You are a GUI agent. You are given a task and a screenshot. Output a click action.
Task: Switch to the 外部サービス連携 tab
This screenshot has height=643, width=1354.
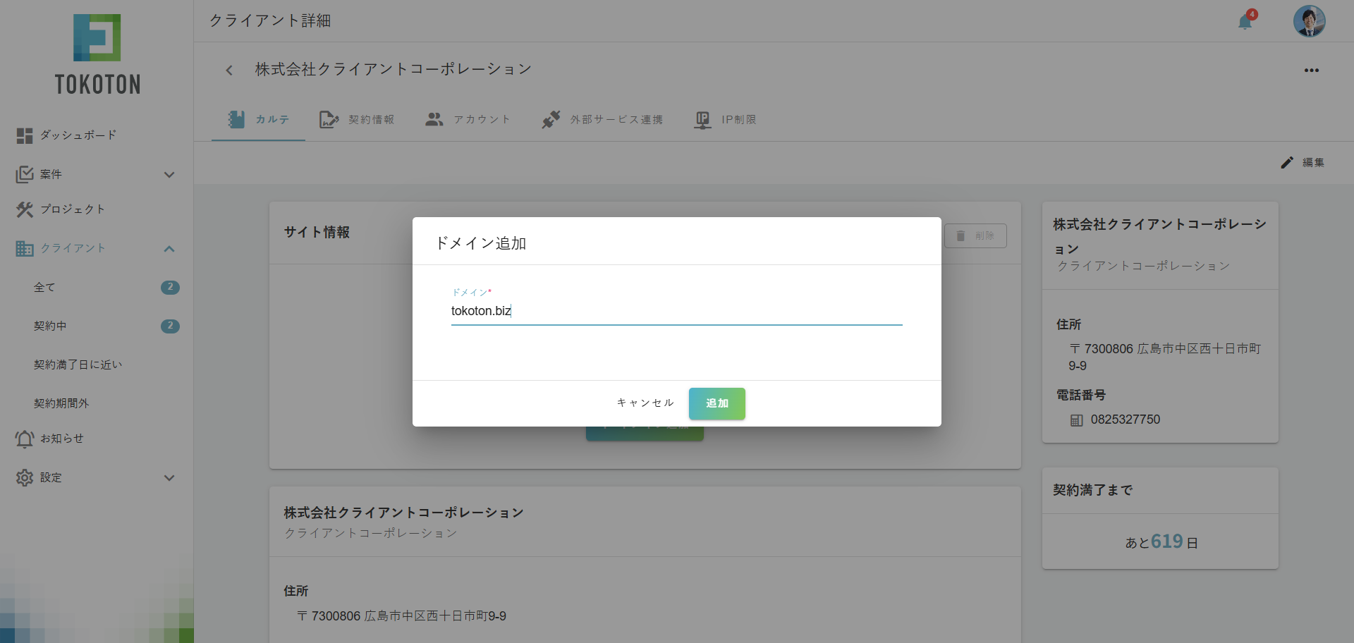[603, 119]
